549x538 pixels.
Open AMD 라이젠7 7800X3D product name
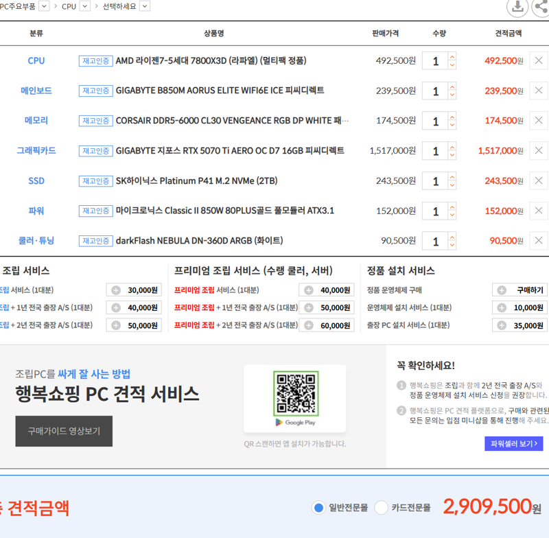tap(211, 60)
